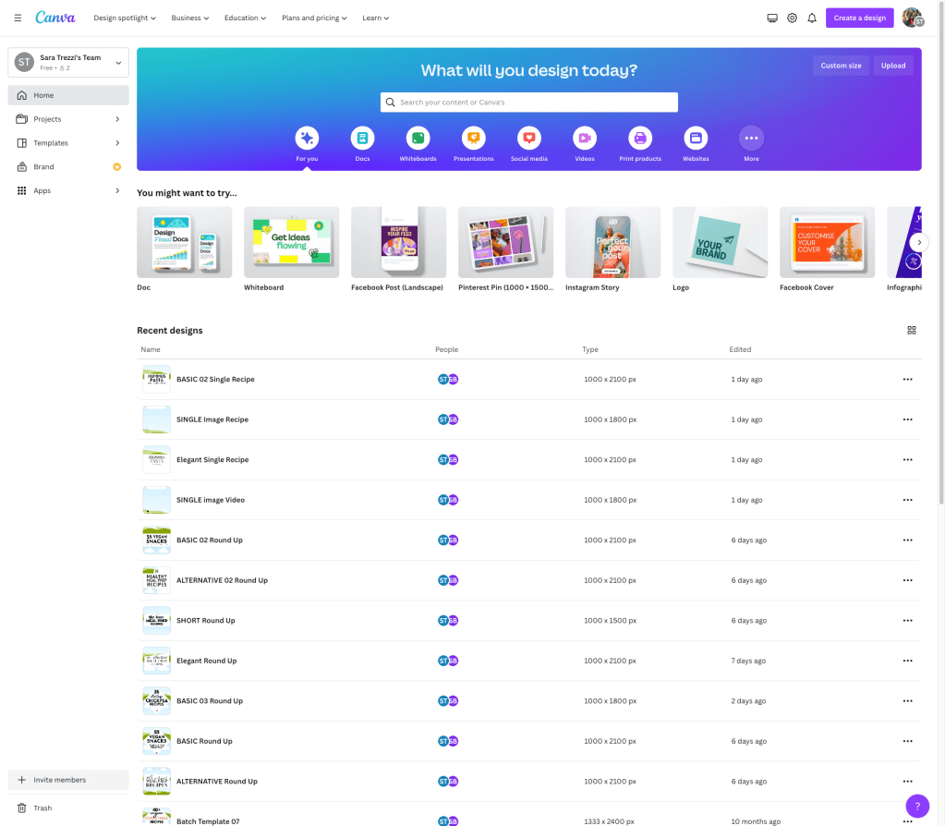
Task: Click the Docs category icon
Action: 362,139
